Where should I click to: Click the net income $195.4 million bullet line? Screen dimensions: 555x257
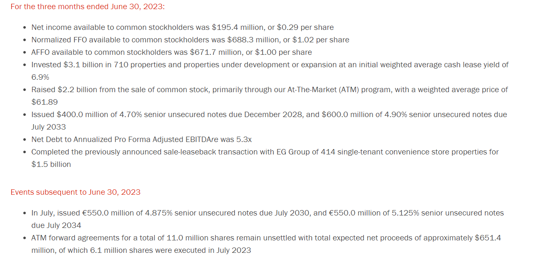182,27
